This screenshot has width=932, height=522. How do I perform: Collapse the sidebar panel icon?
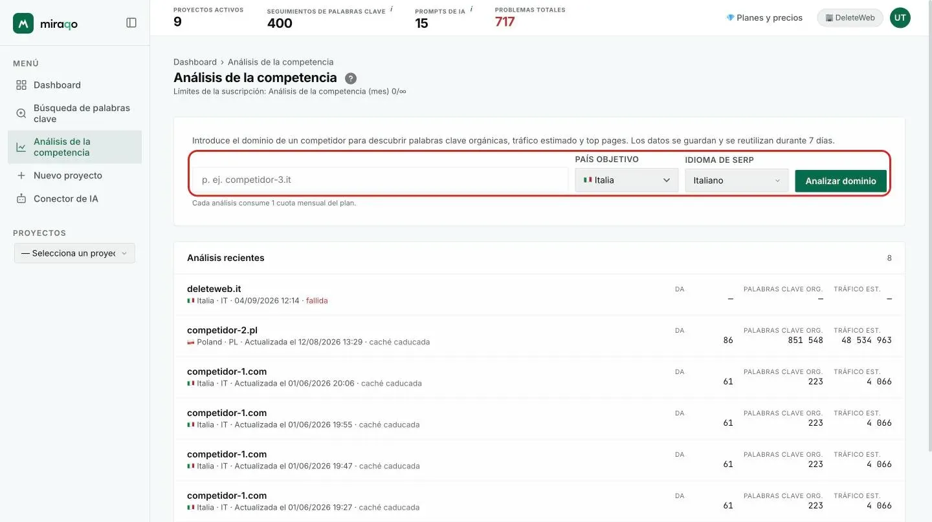point(131,23)
